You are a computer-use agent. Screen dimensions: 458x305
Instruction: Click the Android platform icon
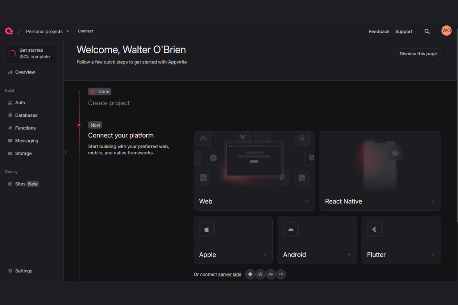291,230
